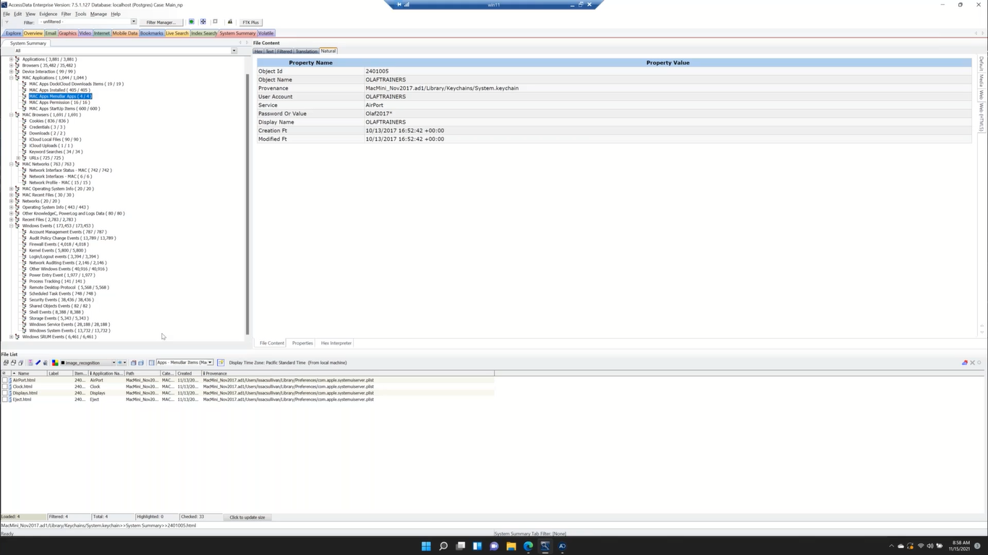Tick the Displays.html file checkbox
Image resolution: width=988 pixels, height=555 pixels.
(x=5, y=393)
